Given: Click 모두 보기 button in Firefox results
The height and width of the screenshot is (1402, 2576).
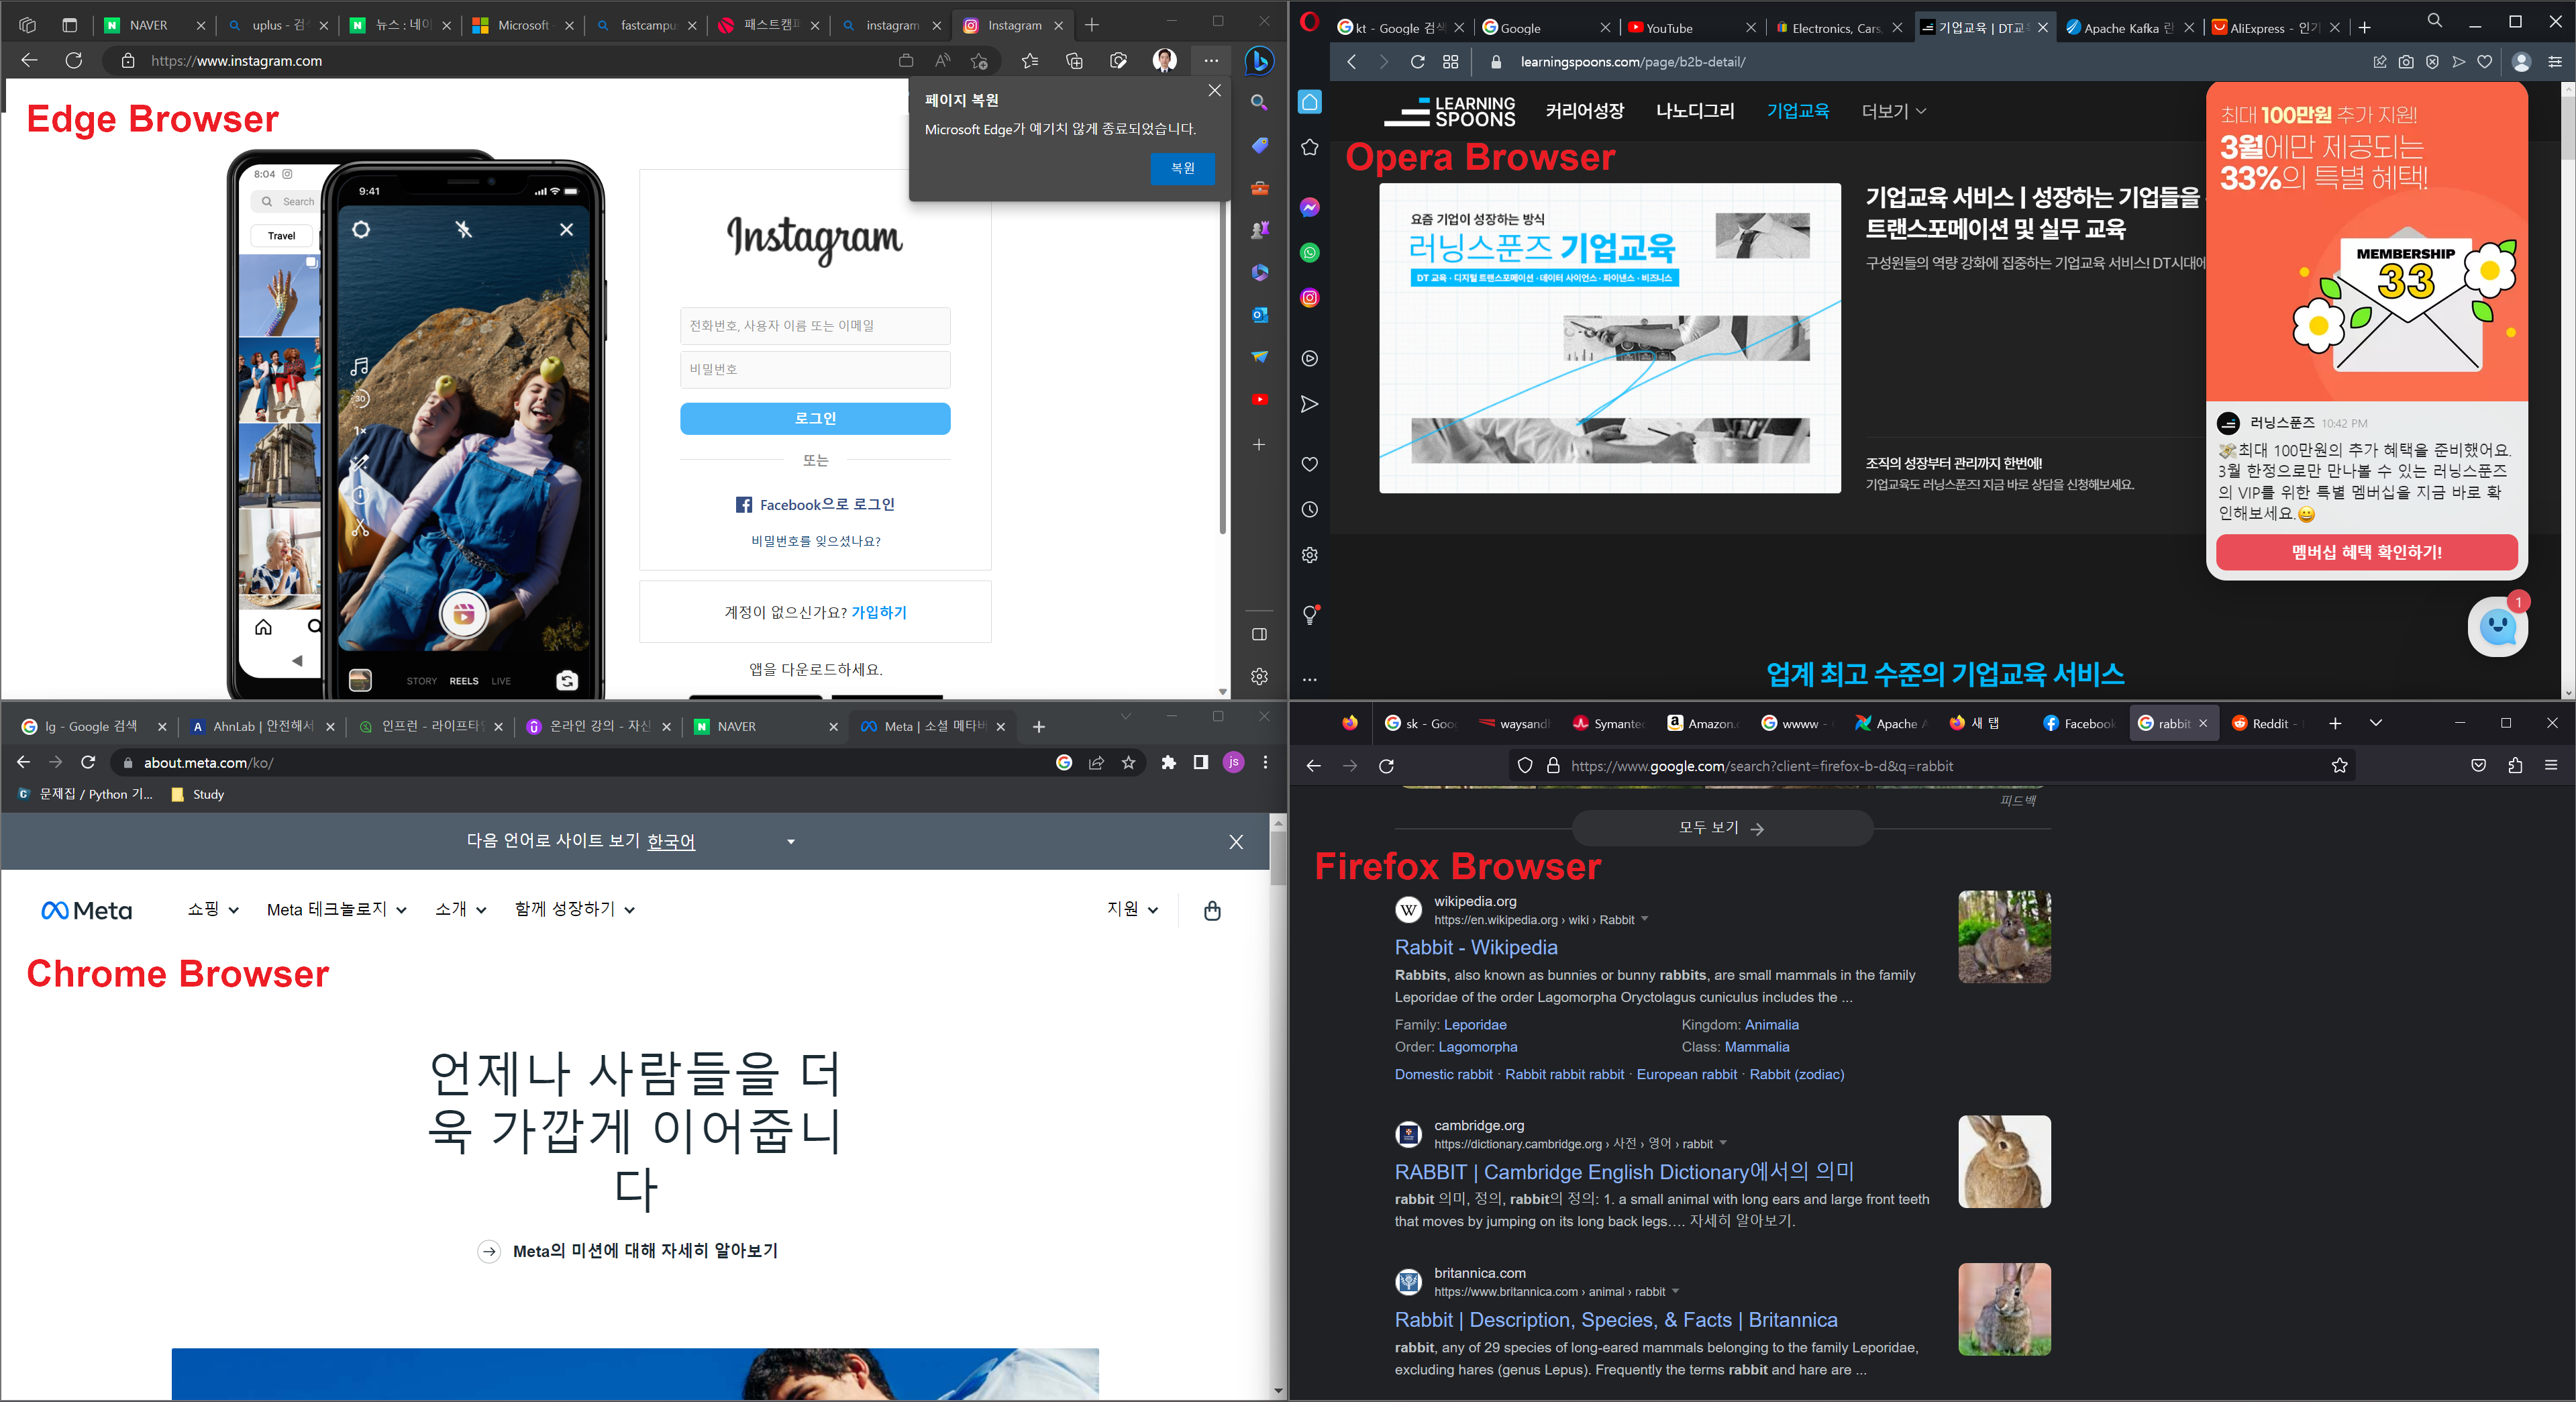Looking at the screenshot, I should click(1721, 828).
